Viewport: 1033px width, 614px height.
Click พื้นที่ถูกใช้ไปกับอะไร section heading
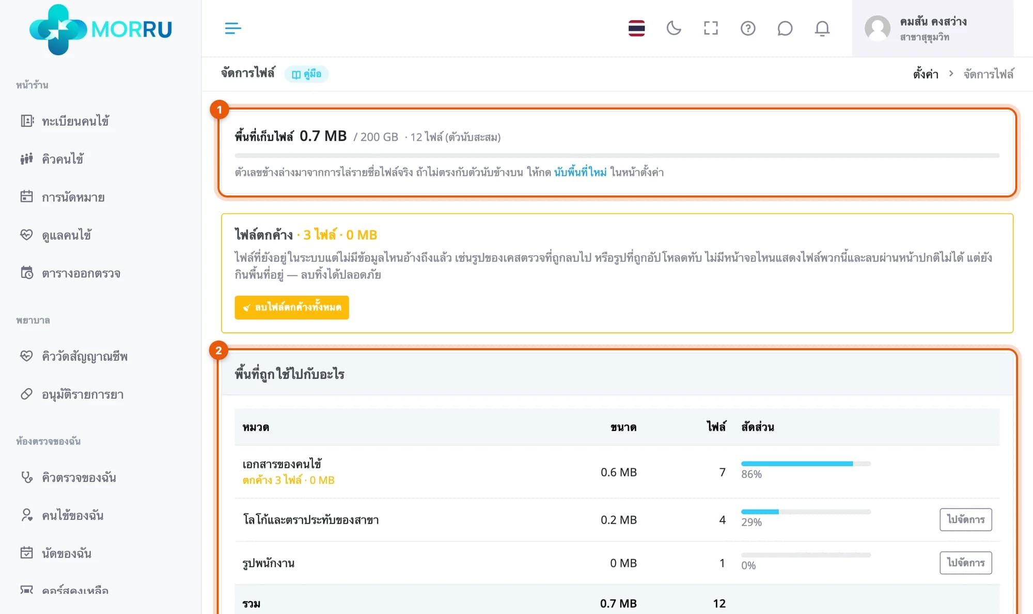(289, 374)
